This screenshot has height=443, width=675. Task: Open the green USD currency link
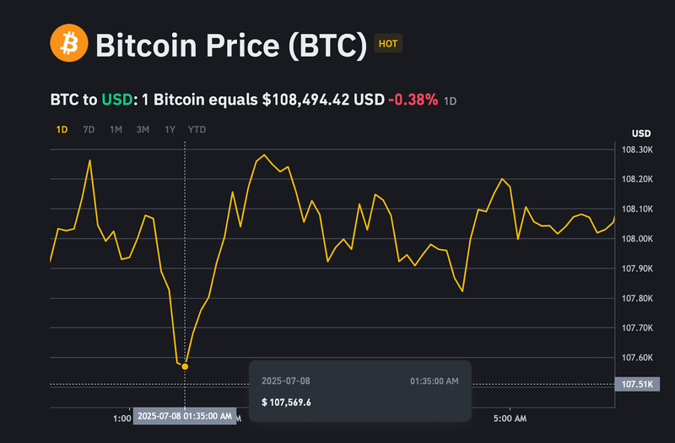click(117, 100)
